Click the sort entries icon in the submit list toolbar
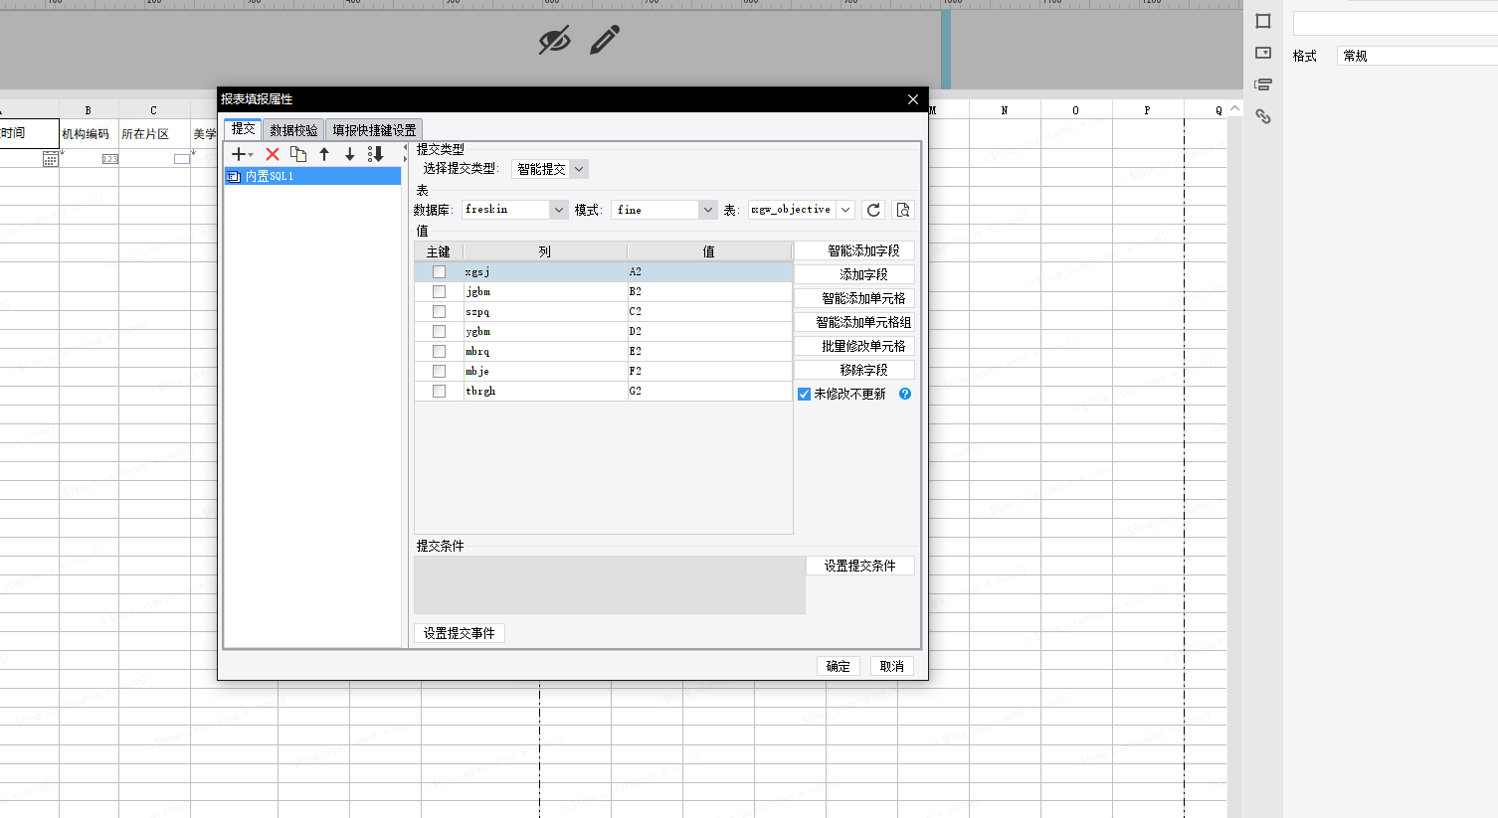 point(376,154)
